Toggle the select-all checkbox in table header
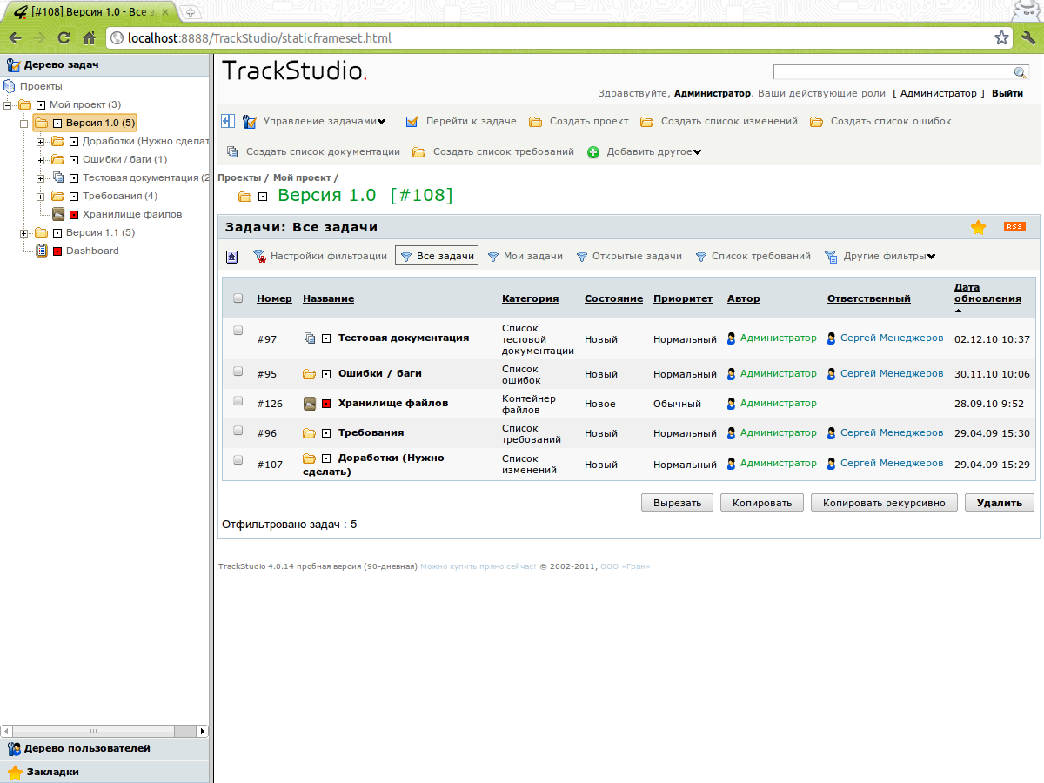1044x783 pixels. (x=238, y=298)
